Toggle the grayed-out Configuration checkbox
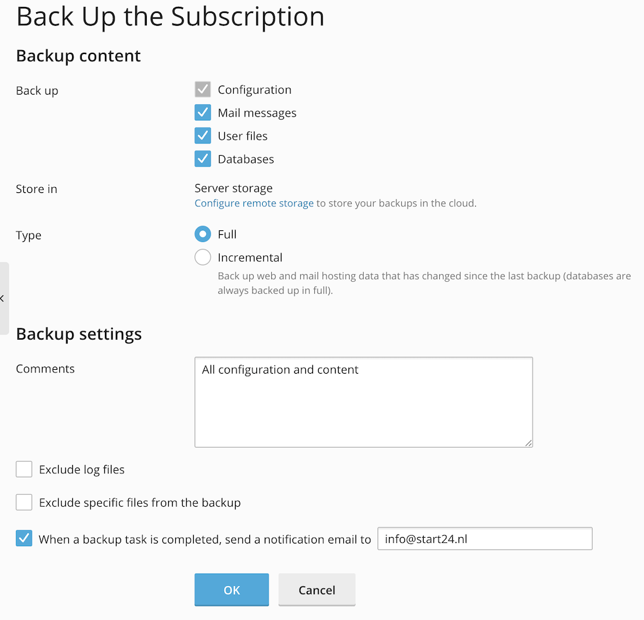This screenshot has width=644, height=620. [203, 89]
